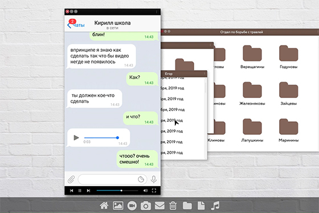Viewport: 319px width, 213px height.
Task: Open the home icon in the dock
Action: (x=104, y=206)
